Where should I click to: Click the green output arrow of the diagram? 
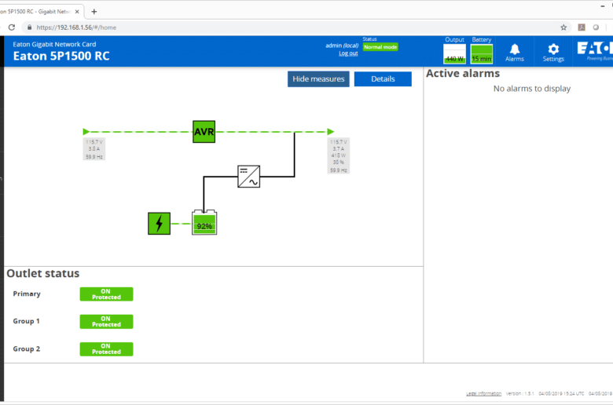(330, 132)
